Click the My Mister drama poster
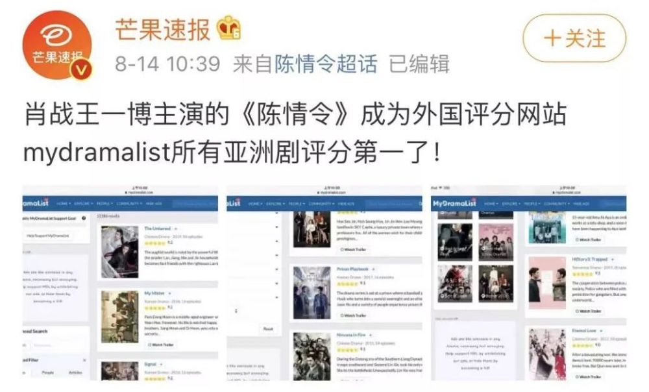The image size is (649, 392). point(120,317)
